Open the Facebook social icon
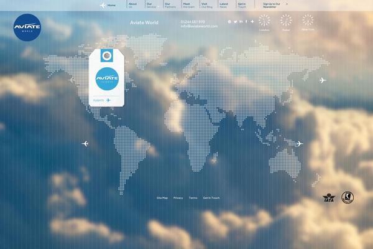Viewport: 373px width, 249px height. 246,22
